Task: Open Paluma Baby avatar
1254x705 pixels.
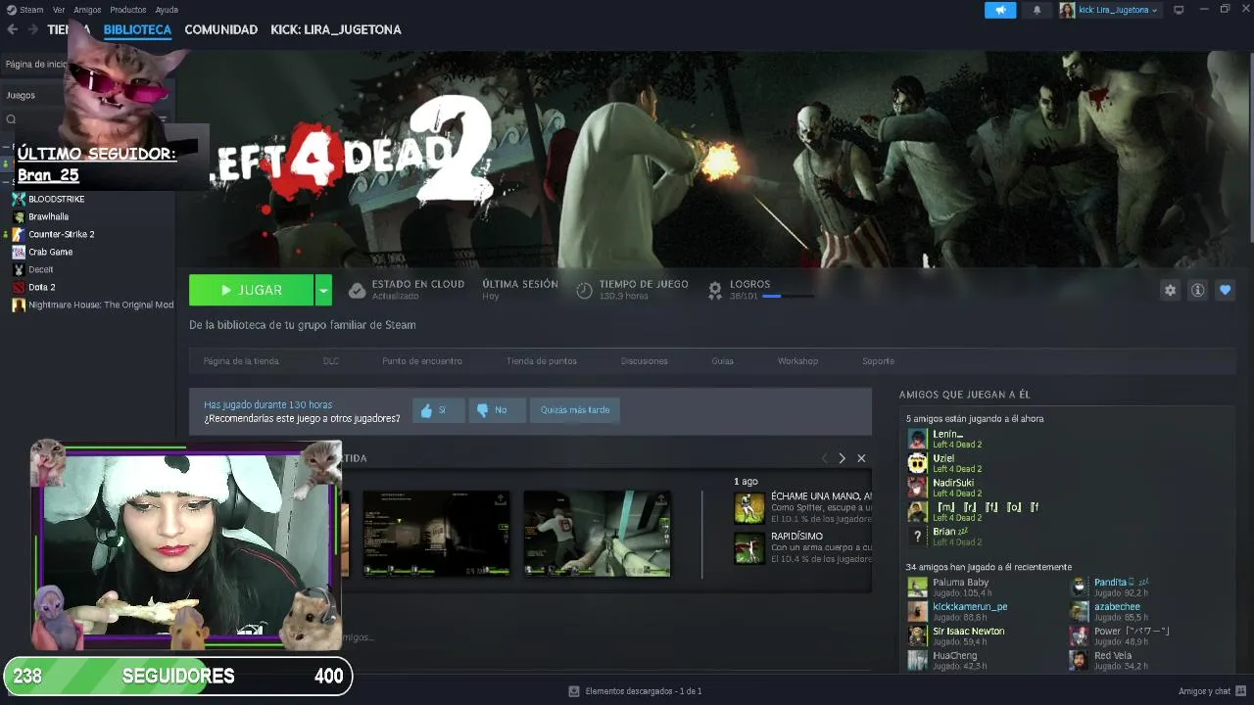Action: (917, 587)
